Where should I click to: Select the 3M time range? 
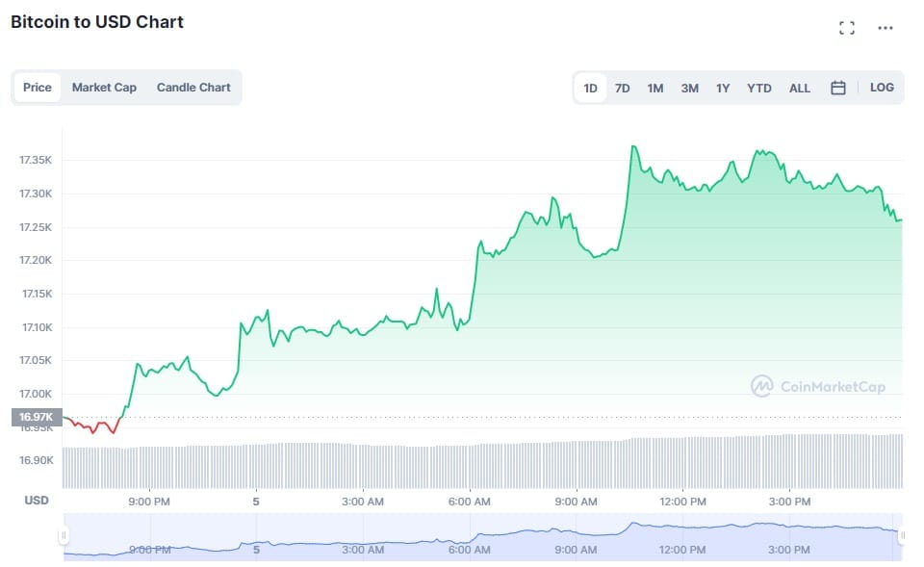(689, 88)
